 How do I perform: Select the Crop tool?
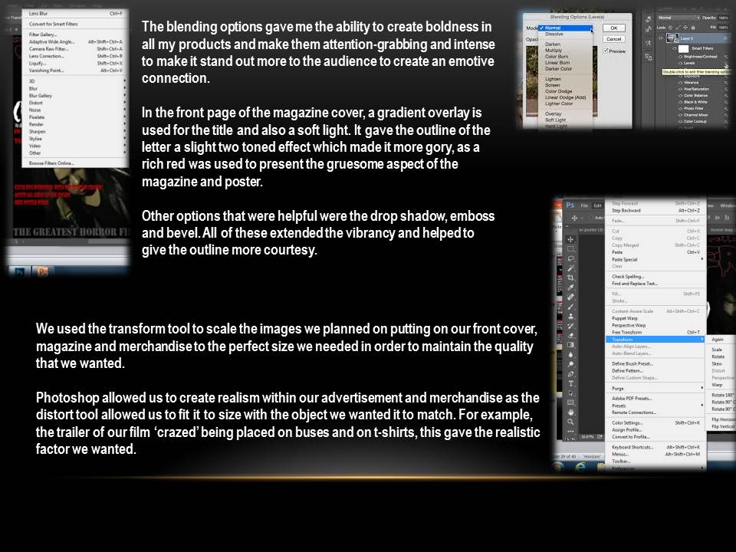point(570,278)
